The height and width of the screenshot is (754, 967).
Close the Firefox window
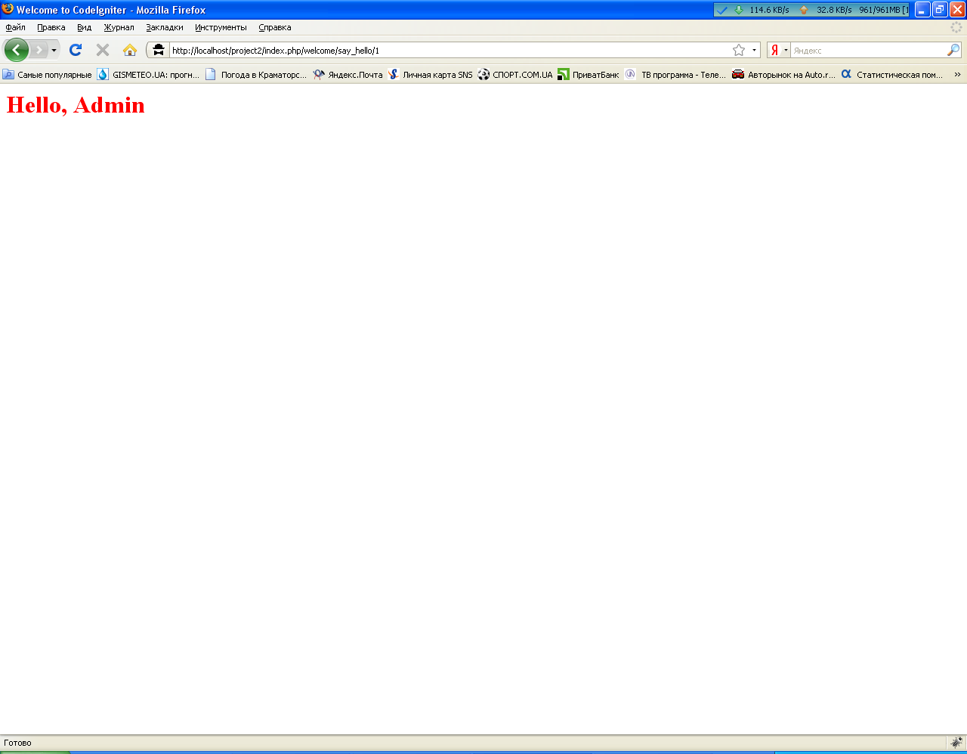click(x=957, y=10)
